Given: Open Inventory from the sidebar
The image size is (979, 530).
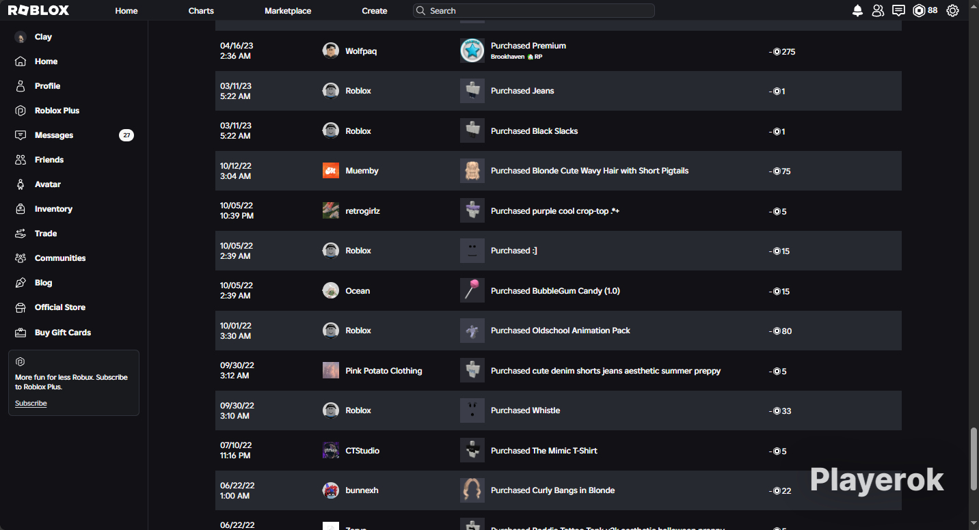Looking at the screenshot, I should tap(53, 209).
